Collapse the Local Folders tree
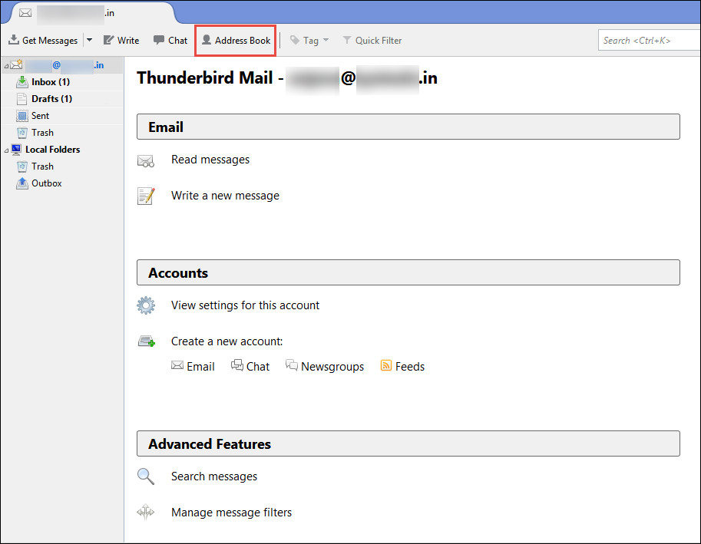 point(6,149)
